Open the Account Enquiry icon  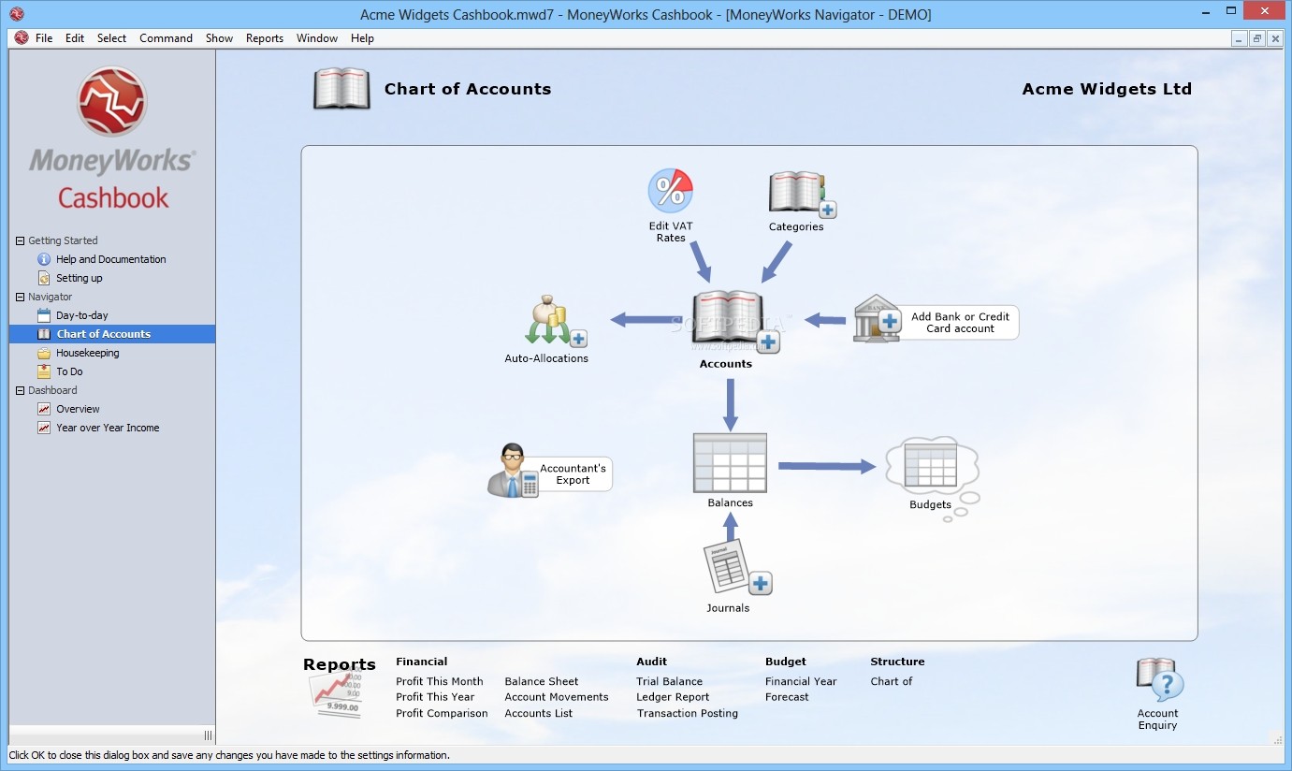1159,680
